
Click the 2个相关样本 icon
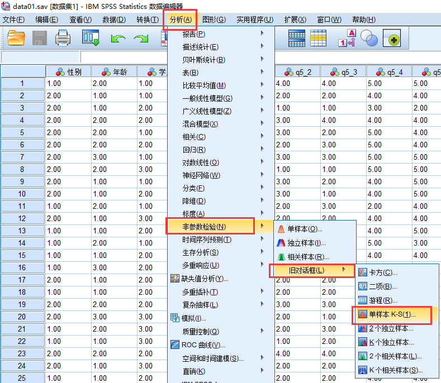(x=363, y=356)
